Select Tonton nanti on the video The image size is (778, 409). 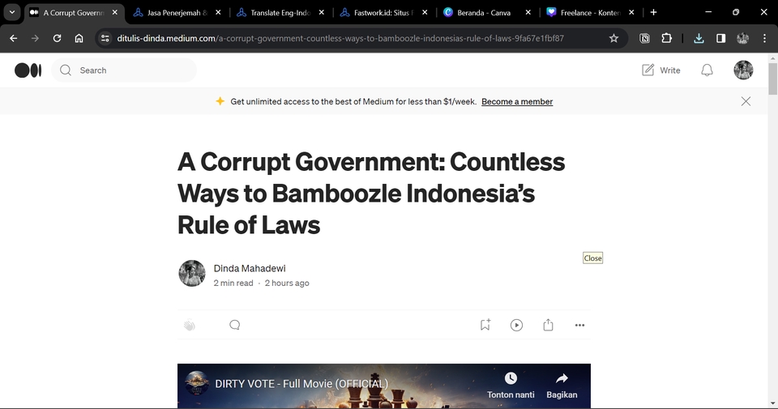[x=511, y=386]
